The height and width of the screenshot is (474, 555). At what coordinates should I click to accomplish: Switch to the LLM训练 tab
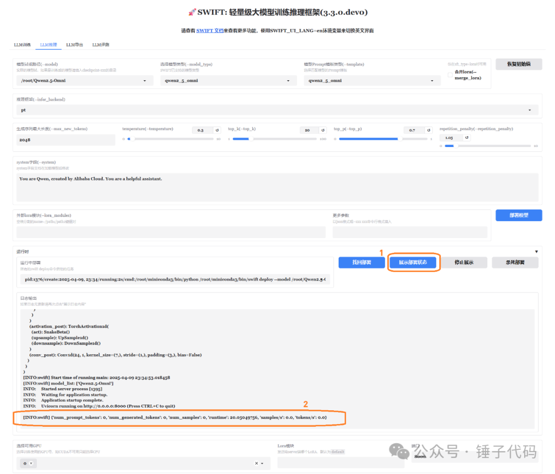coord(22,45)
